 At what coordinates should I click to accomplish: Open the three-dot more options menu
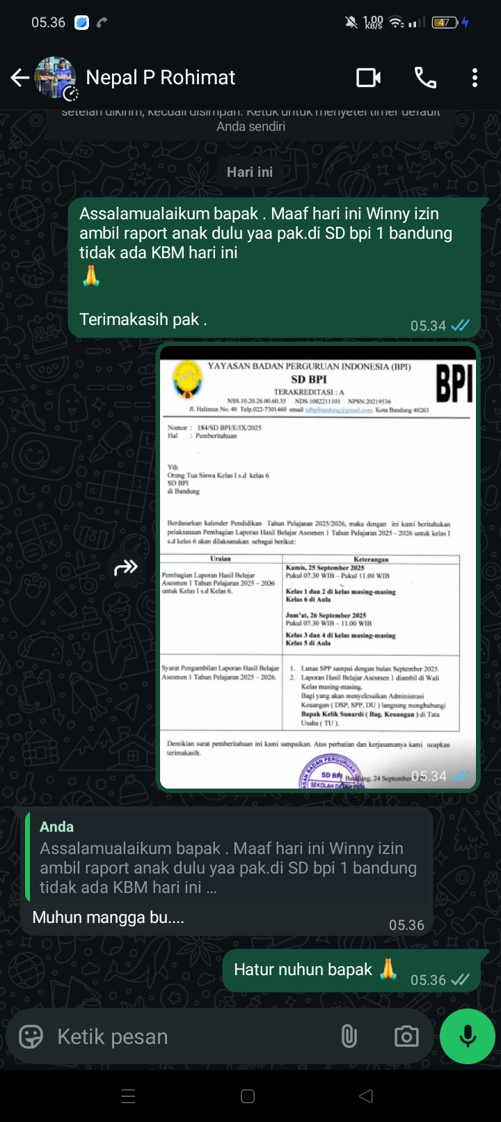475,78
